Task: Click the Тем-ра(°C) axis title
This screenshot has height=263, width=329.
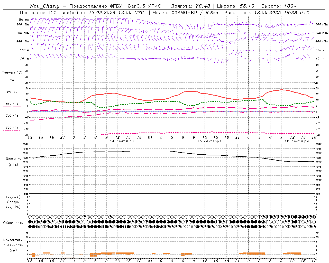Action: tap(12, 73)
